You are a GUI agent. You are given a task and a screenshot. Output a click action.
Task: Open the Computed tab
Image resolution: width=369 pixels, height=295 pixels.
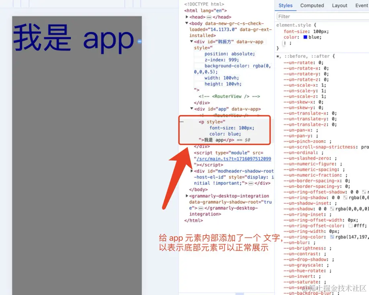point(312,5)
